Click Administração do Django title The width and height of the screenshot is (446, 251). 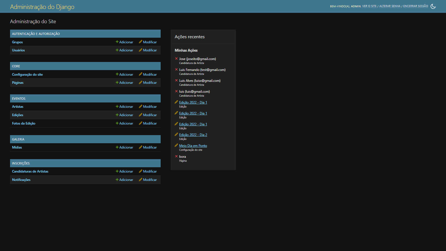point(42,7)
